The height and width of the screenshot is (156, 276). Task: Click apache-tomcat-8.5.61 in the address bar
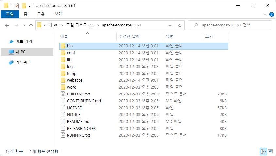click(121, 25)
